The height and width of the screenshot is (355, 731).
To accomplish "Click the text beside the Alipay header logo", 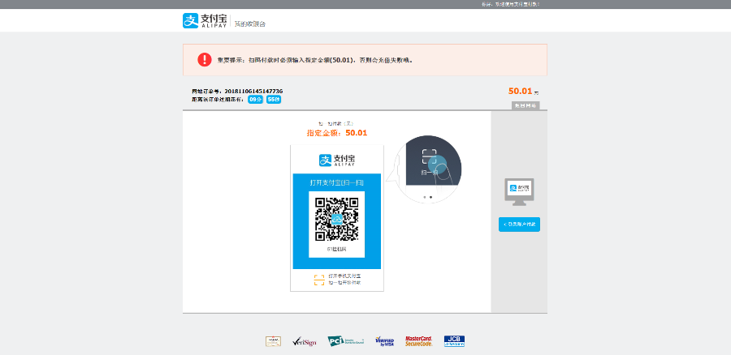I will point(250,24).
